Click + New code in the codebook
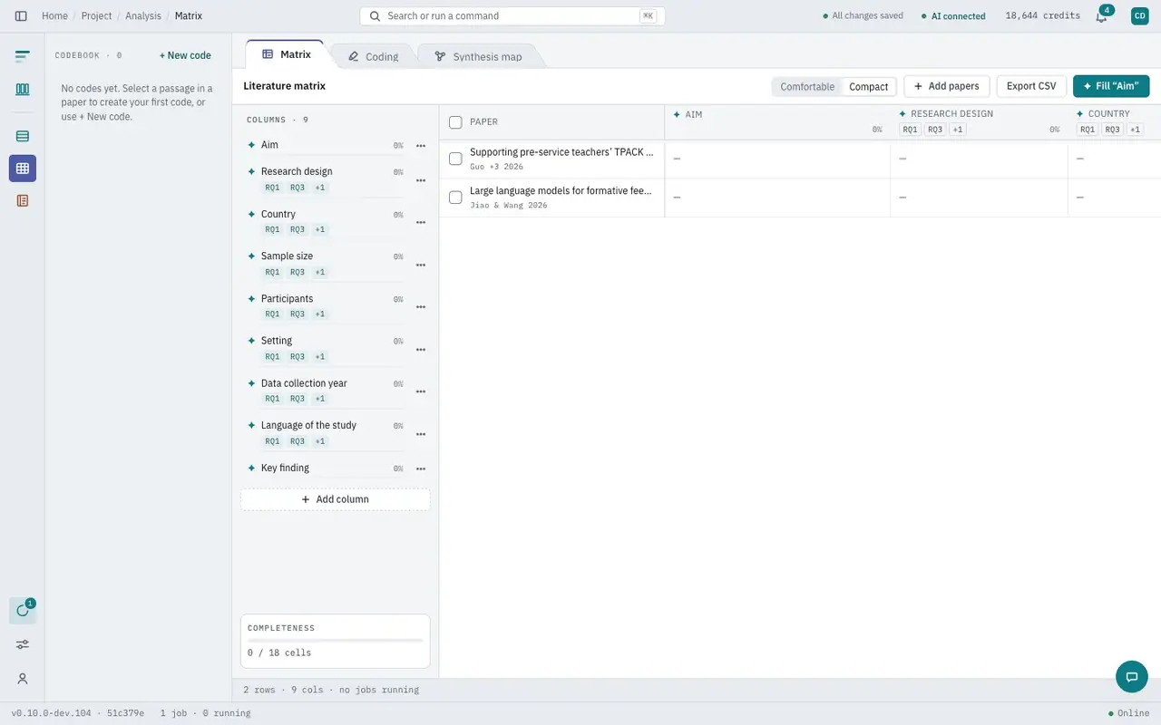 tap(185, 55)
